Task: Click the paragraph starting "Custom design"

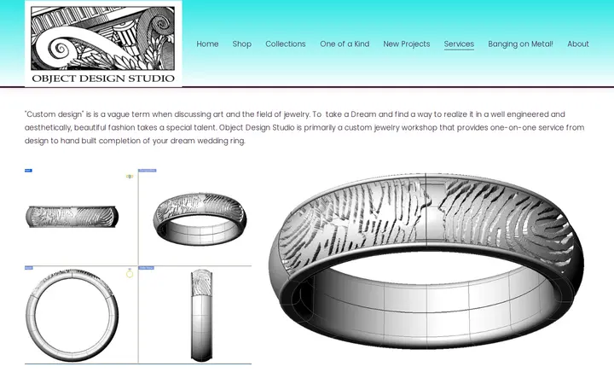Action: pyautogui.click(x=304, y=127)
